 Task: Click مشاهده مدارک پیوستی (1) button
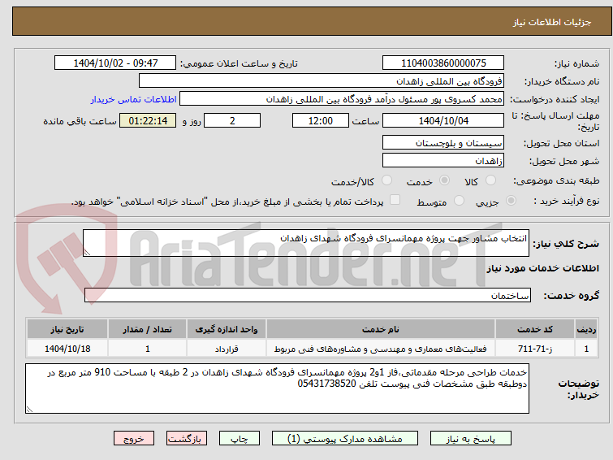coord(345,439)
